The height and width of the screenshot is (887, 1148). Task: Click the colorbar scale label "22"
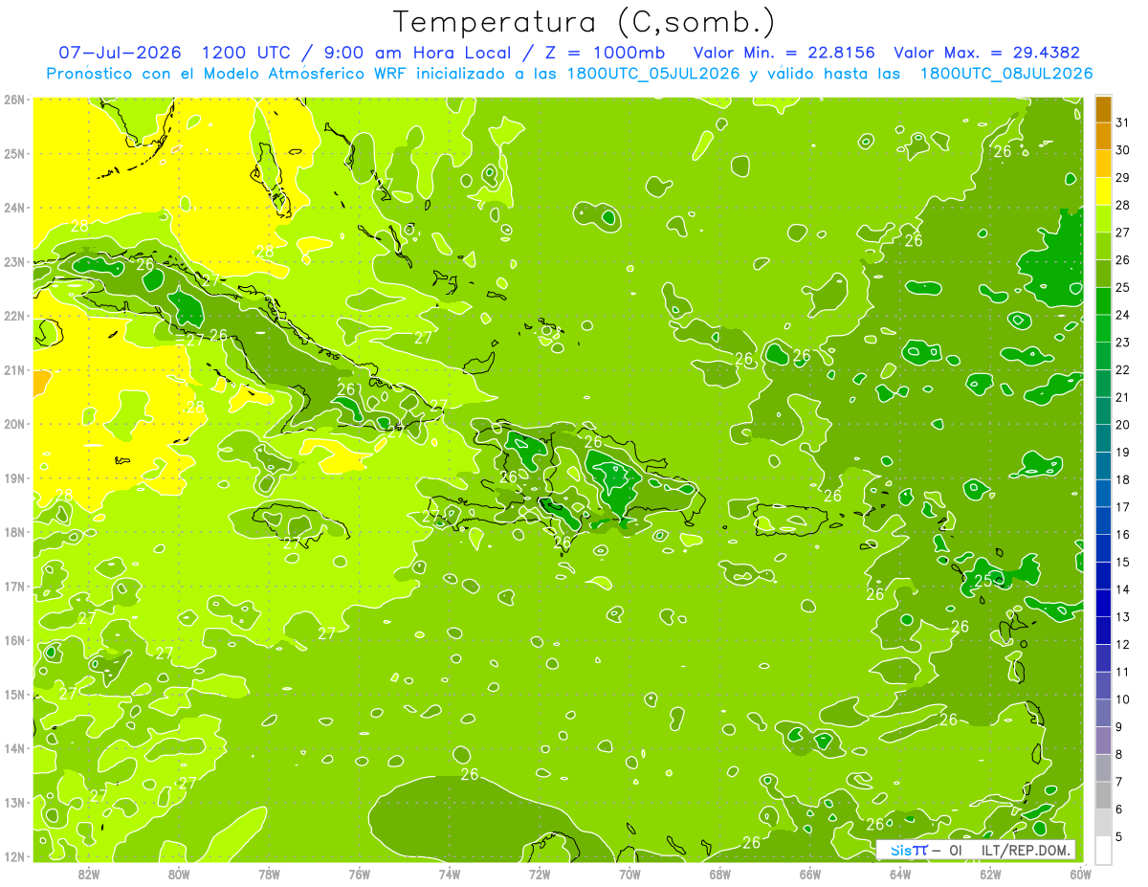1122,369
